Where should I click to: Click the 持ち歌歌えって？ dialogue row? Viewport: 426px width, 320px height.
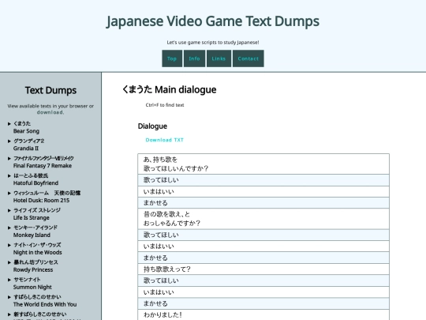[263, 269]
